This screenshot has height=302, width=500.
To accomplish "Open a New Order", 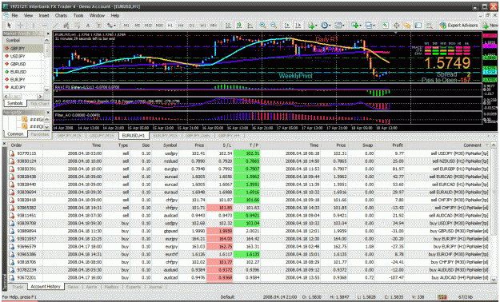I will (490, 26).
